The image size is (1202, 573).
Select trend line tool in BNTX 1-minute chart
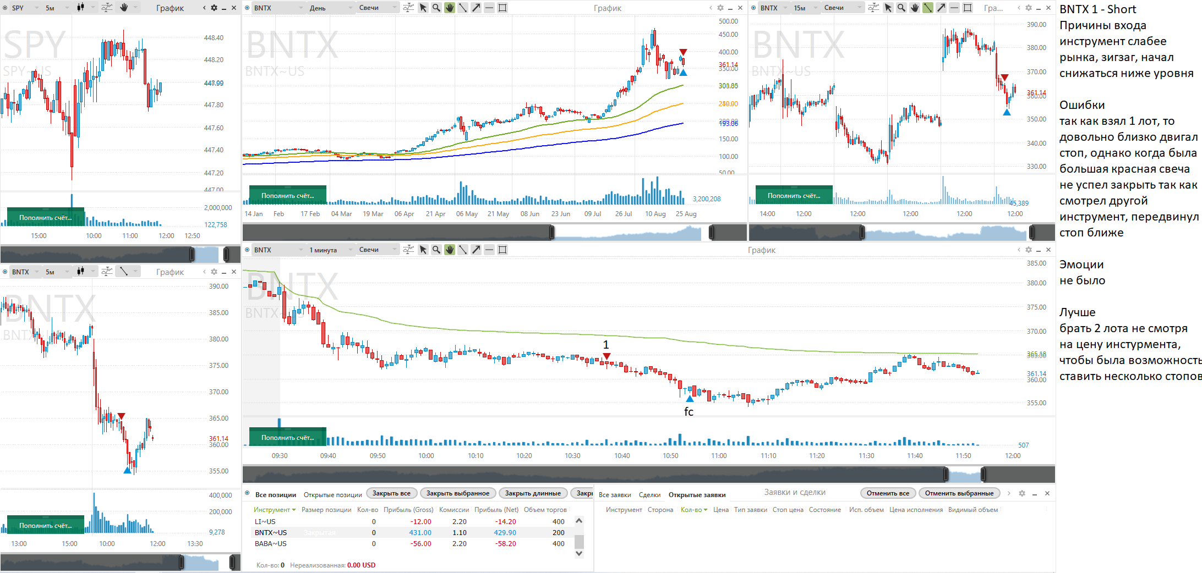pos(463,250)
